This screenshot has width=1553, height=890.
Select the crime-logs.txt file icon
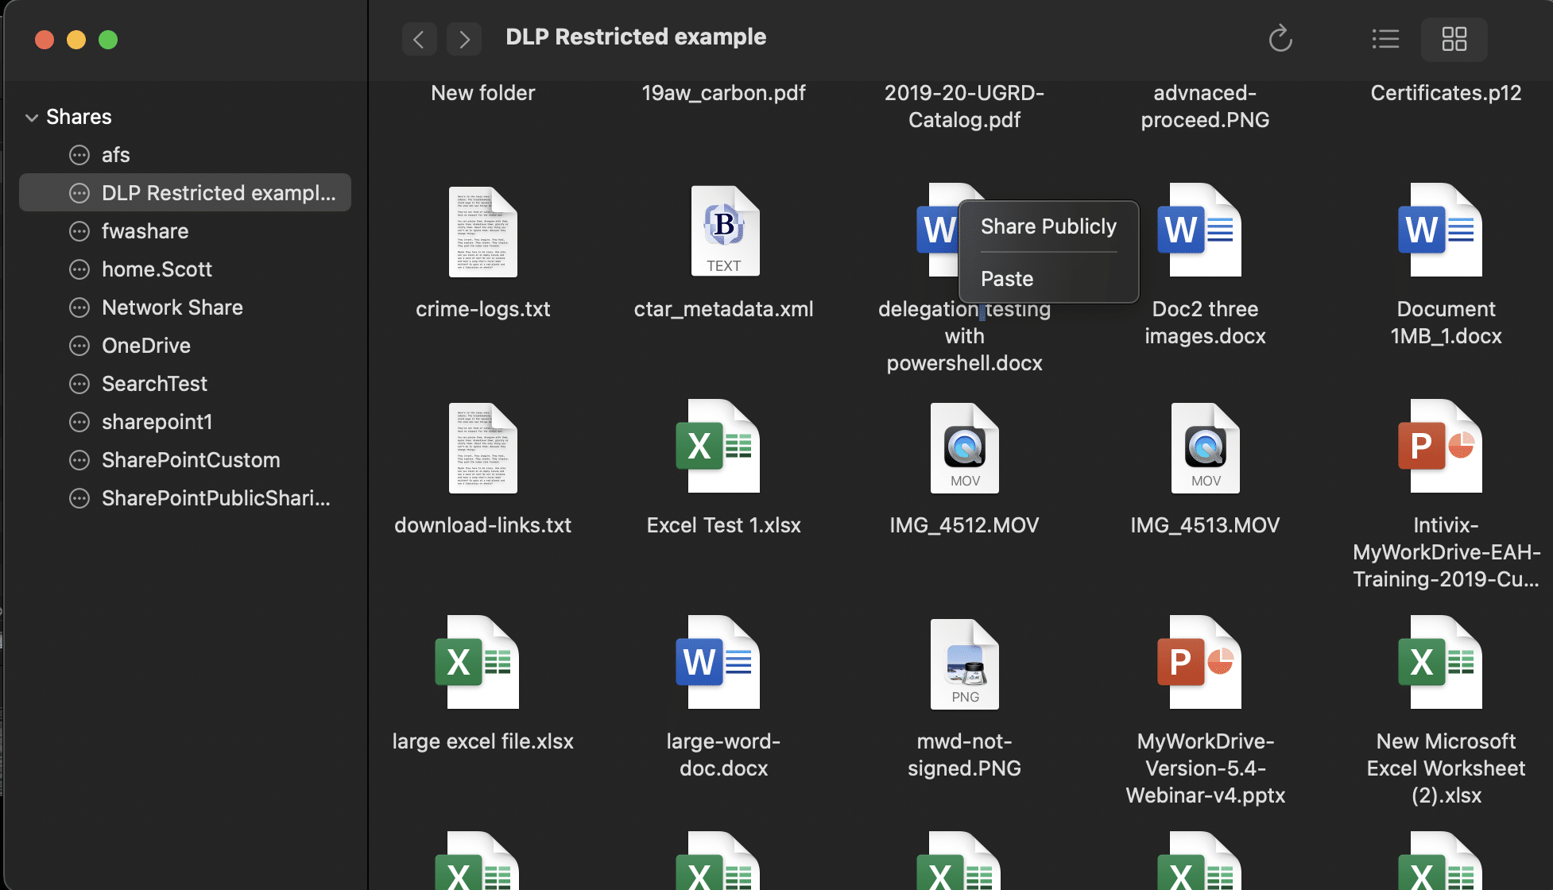482,232
